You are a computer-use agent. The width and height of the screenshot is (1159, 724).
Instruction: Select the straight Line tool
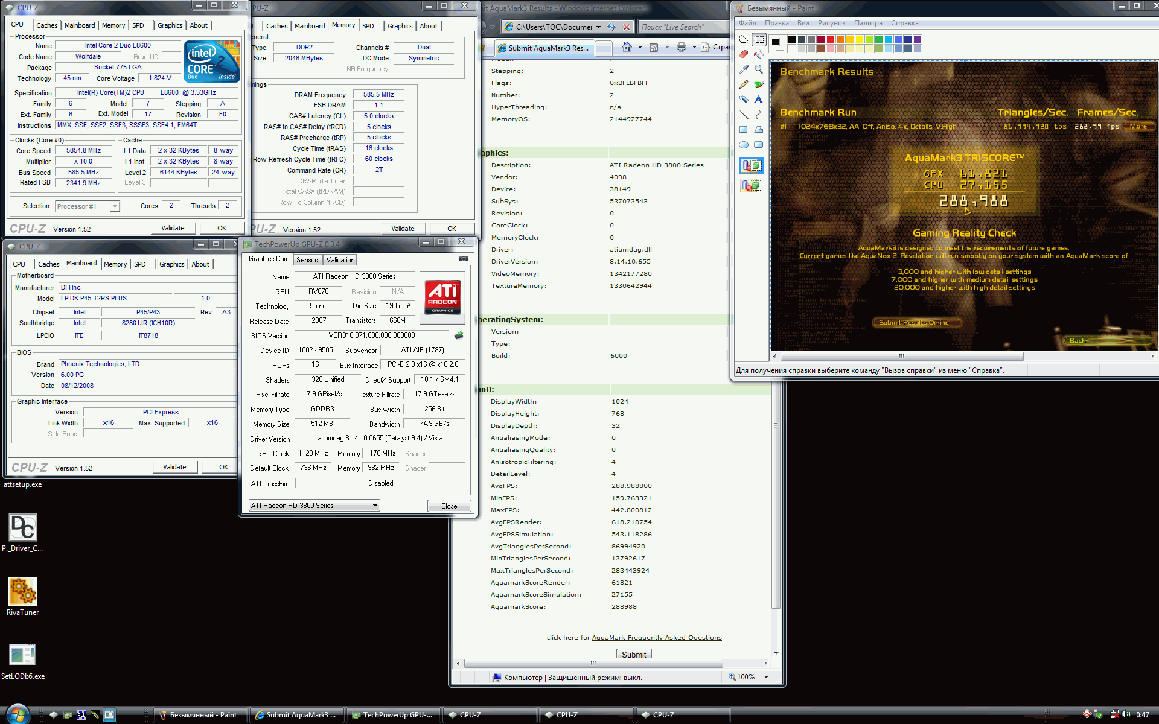point(744,115)
